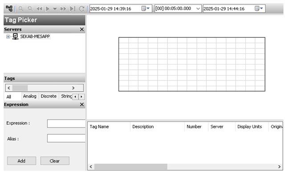Viewport: 285px width, 172px height.
Task: Toggle the Tag Picker tree icon
Action: click(x=9, y=8)
